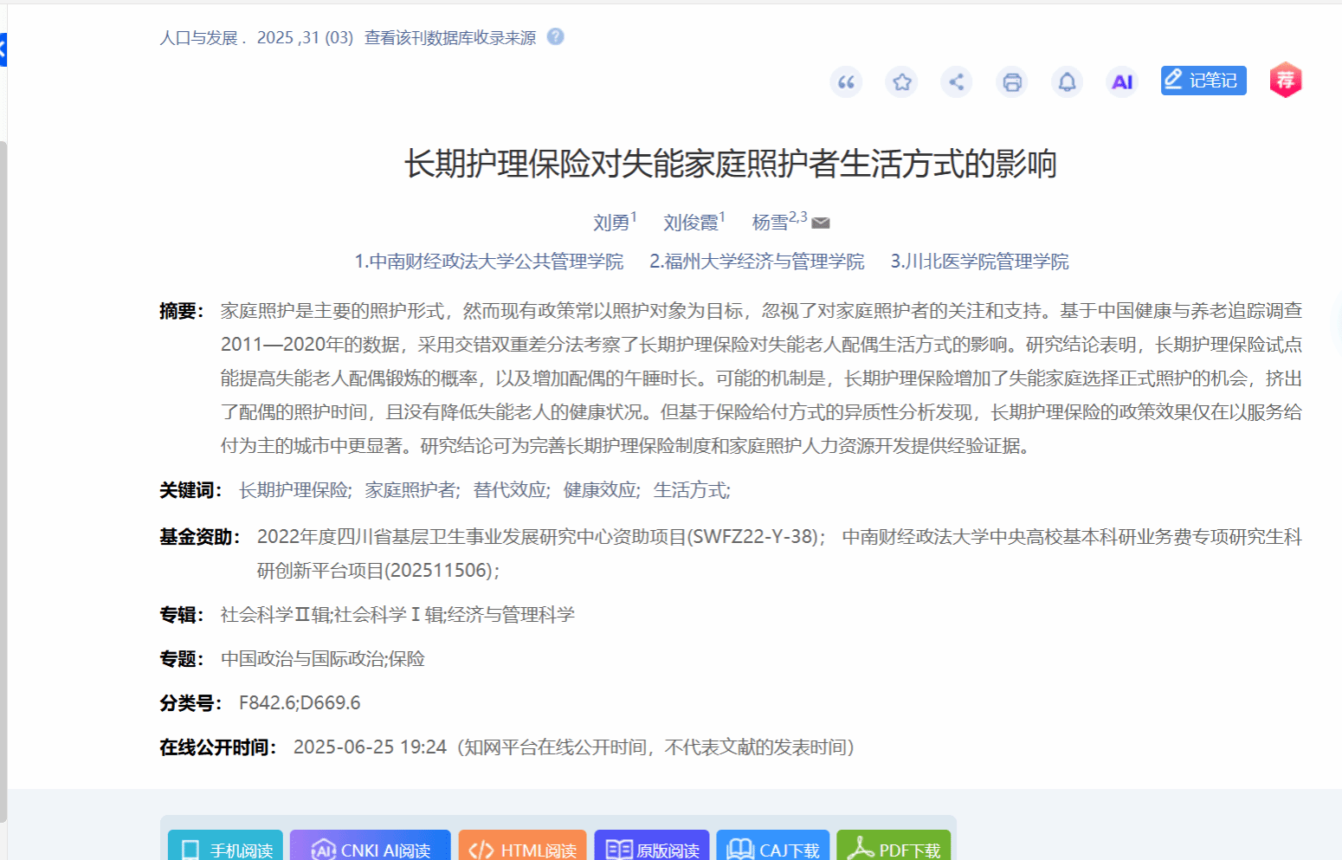Open keyword 长期护理保险 link
Image resolution: width=1342 pixels, height=860 pixels.
click(294, 490)
